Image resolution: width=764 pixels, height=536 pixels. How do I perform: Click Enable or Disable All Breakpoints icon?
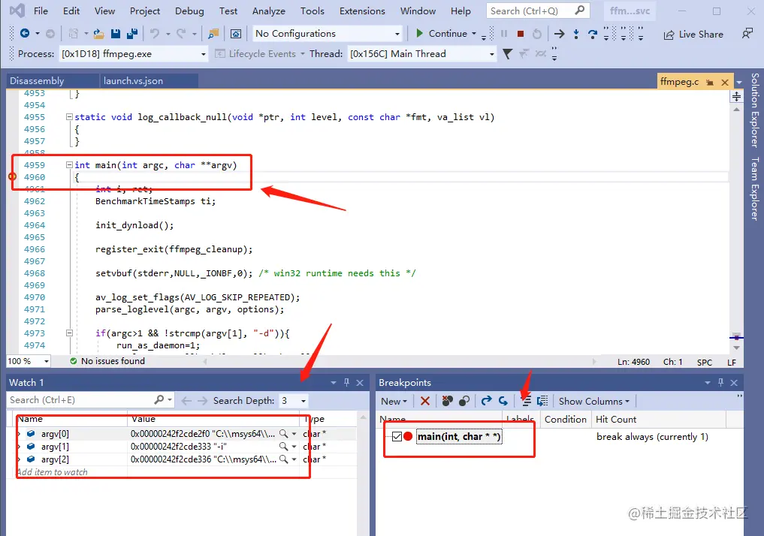pos(464,401)
